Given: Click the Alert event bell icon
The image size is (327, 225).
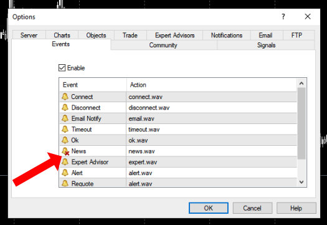Looking at the screenshot, I should coord(65,173).
